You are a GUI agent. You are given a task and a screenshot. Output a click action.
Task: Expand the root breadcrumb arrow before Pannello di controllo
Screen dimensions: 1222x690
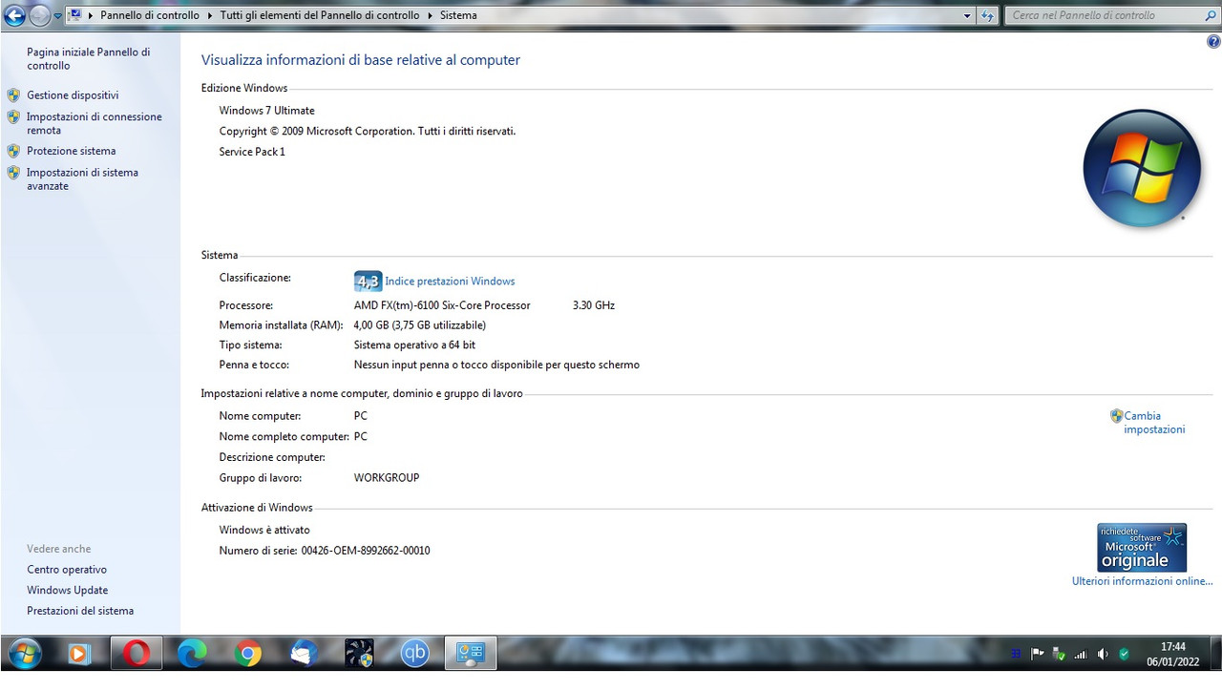(x=92, y=15)
